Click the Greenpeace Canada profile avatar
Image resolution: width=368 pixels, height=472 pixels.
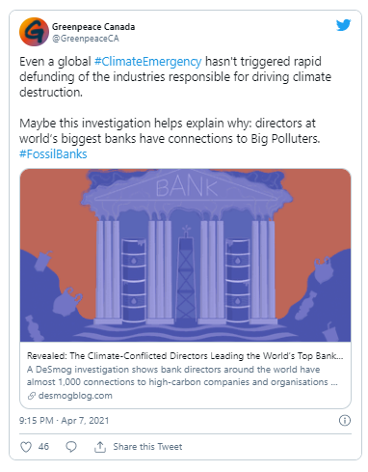[34, 32]
